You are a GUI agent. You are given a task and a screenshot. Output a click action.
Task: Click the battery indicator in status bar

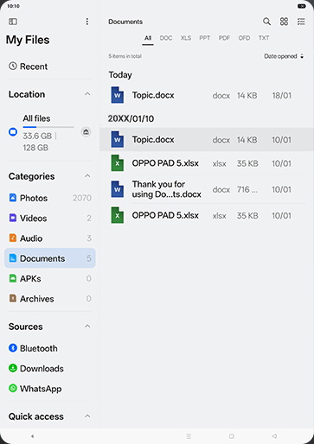pyautogui.click(x=302, y=6)
